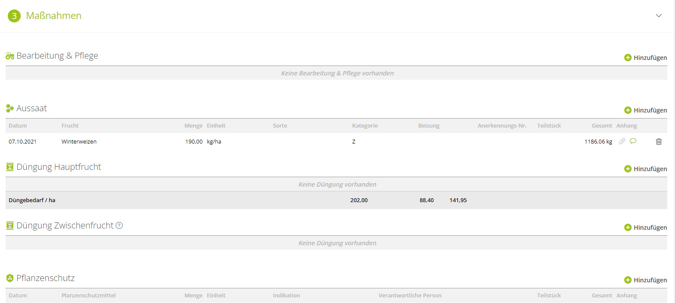The image size is (675, 303).
Task: Click Hinzufügen for Düngung Zwischenfrucht
Action: pos(645,228)
